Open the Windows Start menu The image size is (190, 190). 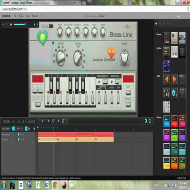tap(3, 185)
